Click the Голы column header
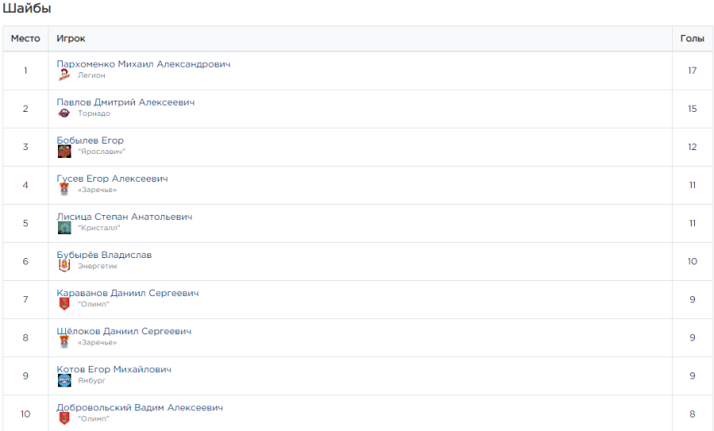The width and height of the screenshot is (714, 431). [692, 39]
